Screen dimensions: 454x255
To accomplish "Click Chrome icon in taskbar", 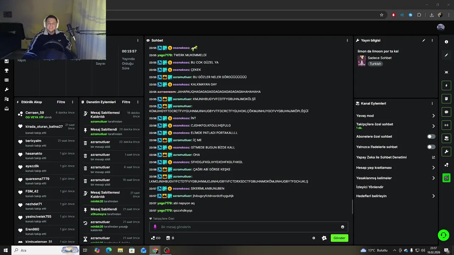I will pyautogui.click(x=155, y=250).
